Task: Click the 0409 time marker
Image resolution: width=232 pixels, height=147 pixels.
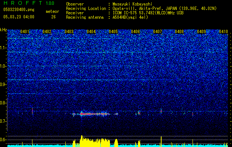Action: click(201, 32)
